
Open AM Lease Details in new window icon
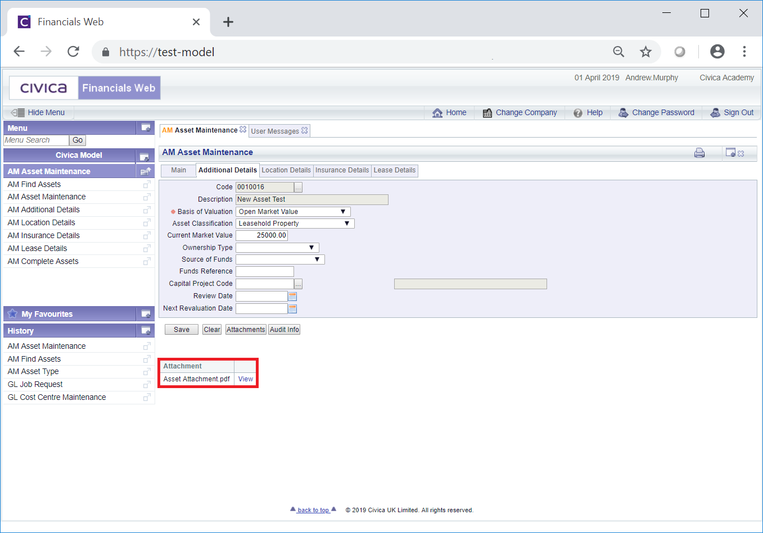[x=147, y=249]
